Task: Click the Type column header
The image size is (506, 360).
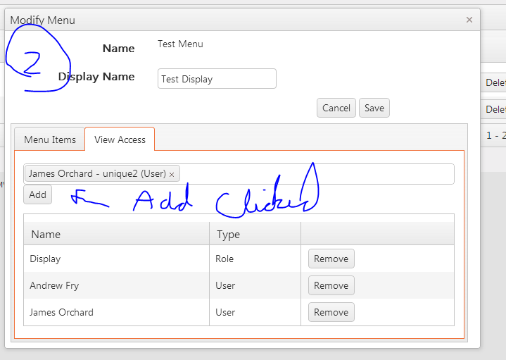Action: pos(228,234)
